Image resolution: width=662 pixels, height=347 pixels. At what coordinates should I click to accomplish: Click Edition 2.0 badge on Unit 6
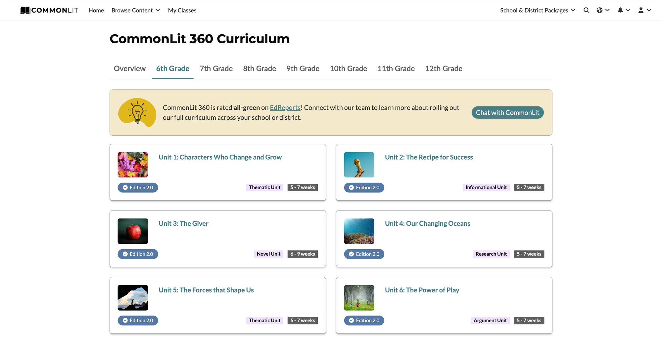364,320
